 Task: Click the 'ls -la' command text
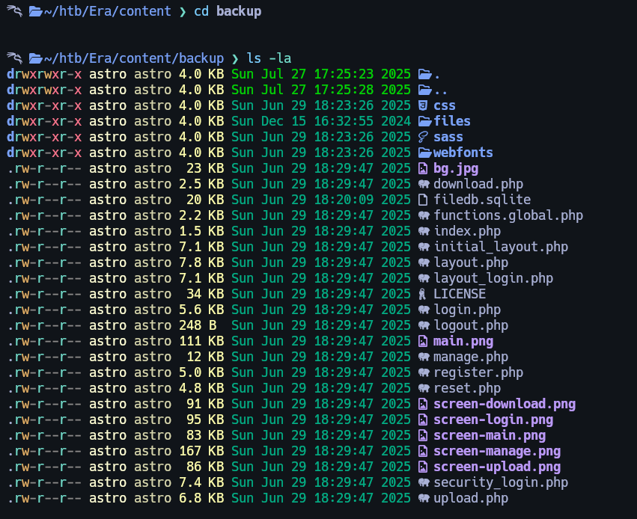click(x=269, y=58)
